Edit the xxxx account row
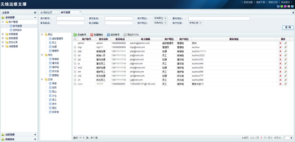The image size is (295, 142). (285, 84)
